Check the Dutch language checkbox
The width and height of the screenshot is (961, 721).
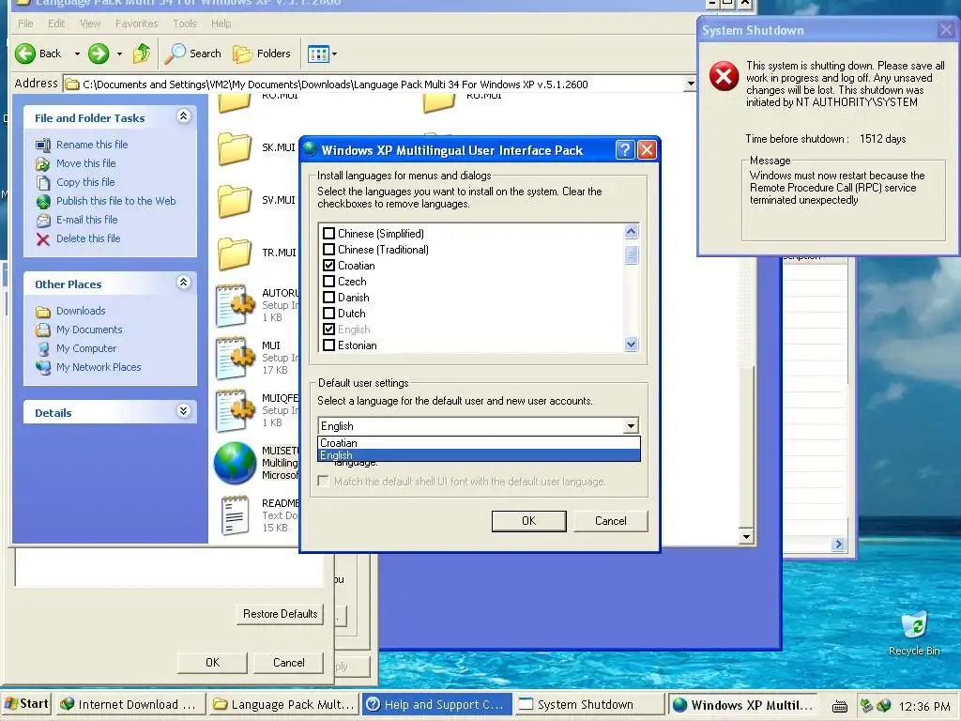point(328,314)
